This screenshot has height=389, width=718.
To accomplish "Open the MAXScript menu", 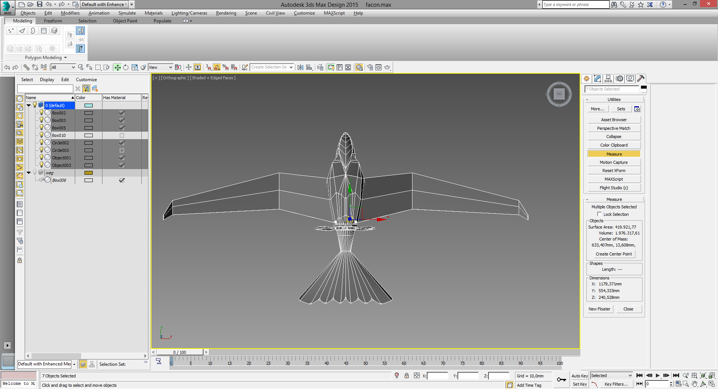I will [x=334, y=13].
